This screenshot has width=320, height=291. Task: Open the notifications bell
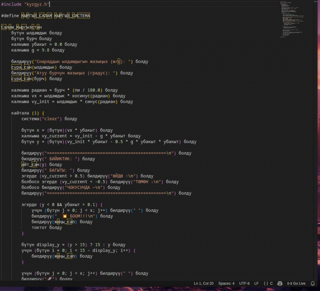tap(313, 283)
